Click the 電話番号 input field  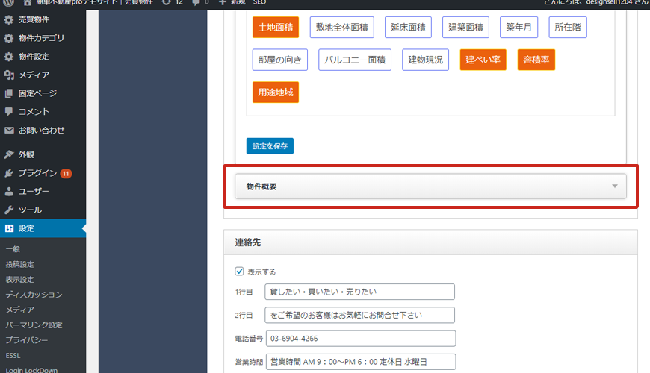point(359,339)
